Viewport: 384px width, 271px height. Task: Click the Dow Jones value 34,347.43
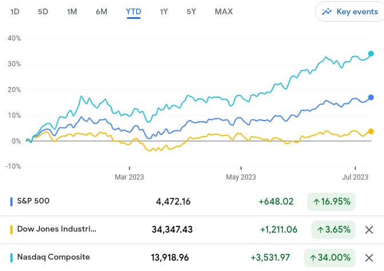[172, 230]
